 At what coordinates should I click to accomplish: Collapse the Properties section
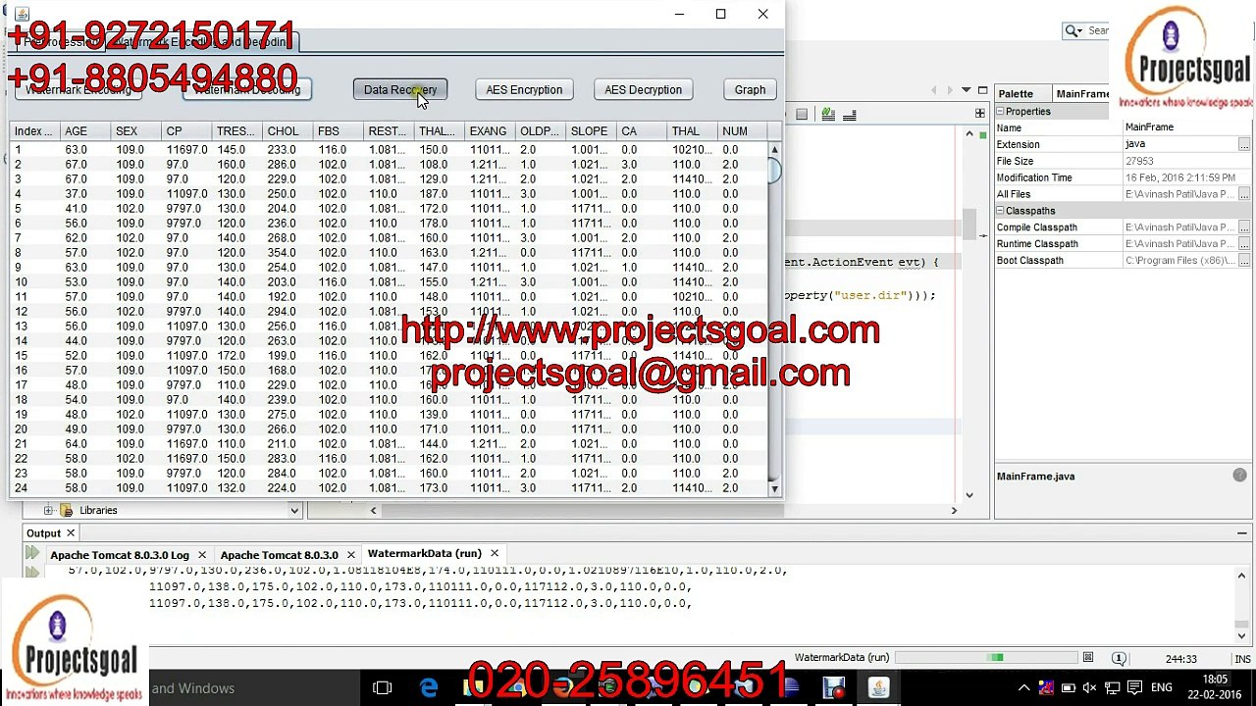pos(1001,112)
